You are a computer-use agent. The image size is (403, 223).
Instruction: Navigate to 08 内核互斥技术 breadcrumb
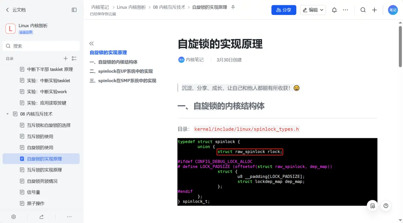[169, 7]
